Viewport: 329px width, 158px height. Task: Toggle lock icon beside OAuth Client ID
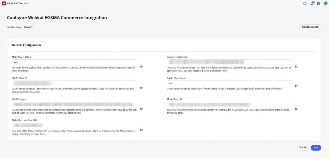point(141,87)
